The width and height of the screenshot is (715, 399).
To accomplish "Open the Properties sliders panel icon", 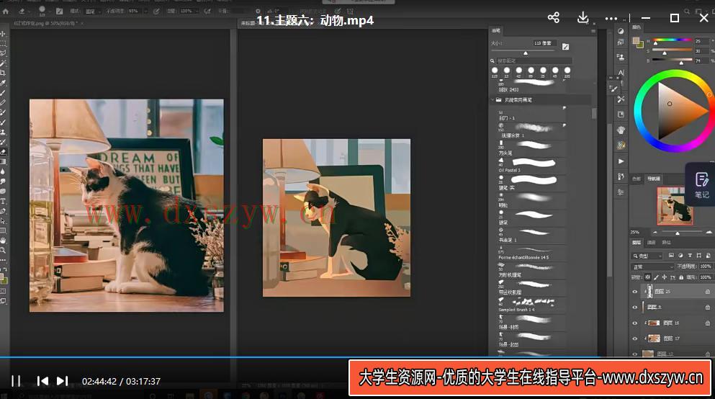I will pos(621,192).
